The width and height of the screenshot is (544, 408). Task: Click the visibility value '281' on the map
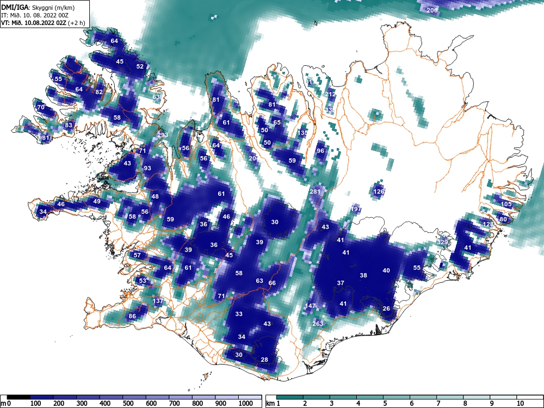tap(315, 191)
